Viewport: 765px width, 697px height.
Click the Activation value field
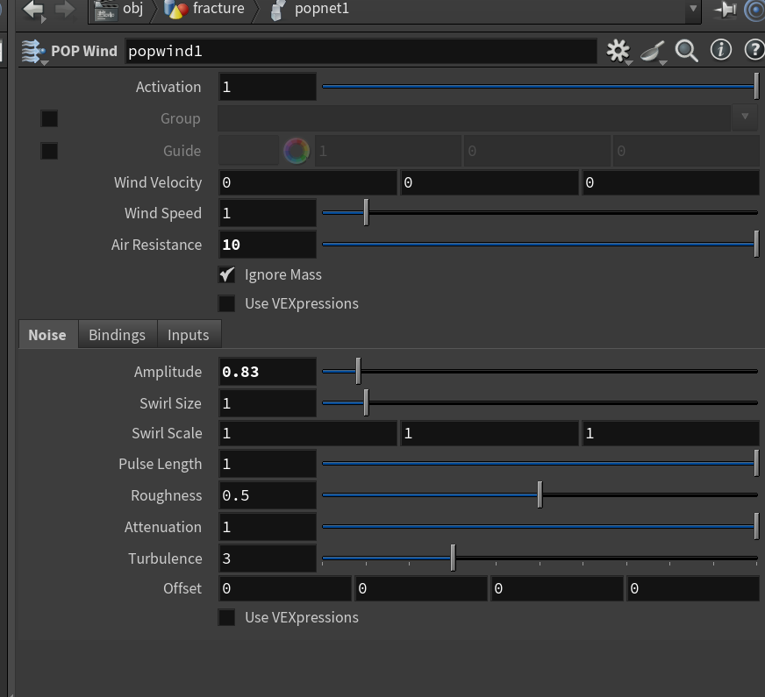[x=268, y=87]
